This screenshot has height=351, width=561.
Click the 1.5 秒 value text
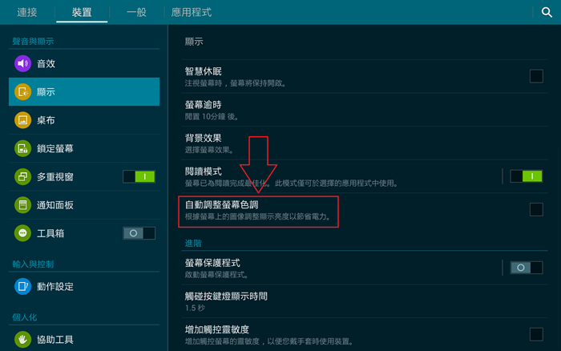[195, 308]
